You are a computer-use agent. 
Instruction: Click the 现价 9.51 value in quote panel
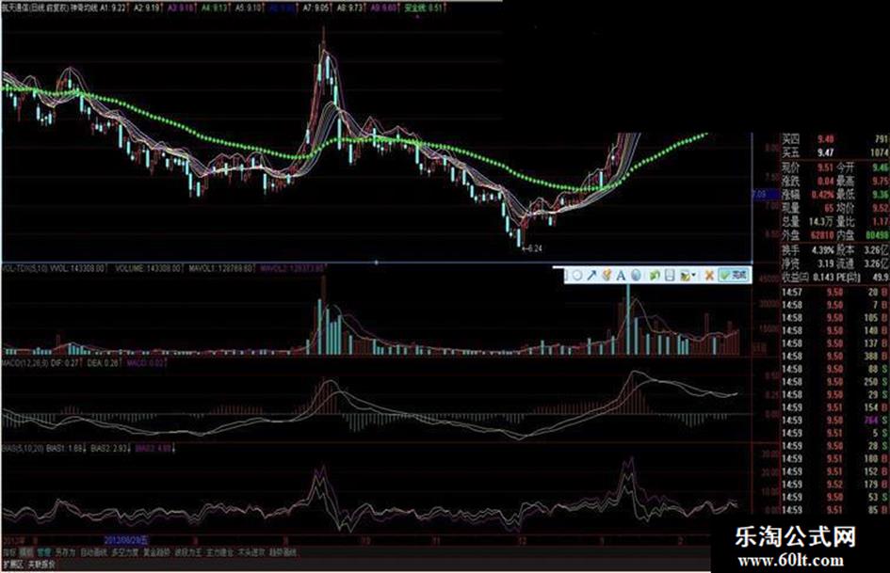825,167
